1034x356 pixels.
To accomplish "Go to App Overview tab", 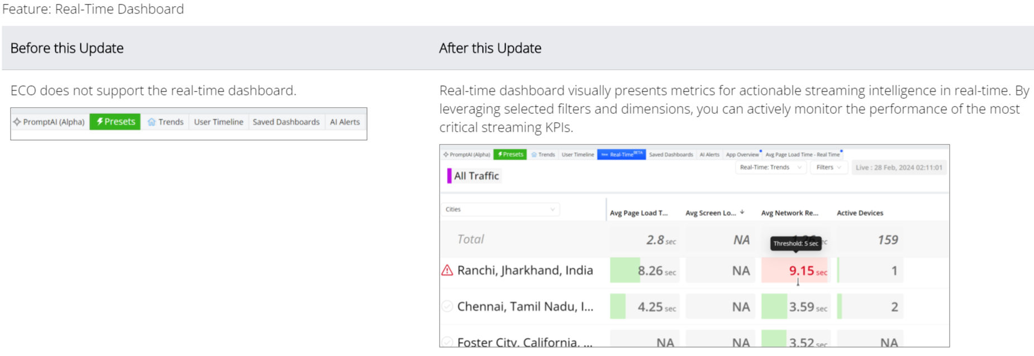I will coord(742,155).
